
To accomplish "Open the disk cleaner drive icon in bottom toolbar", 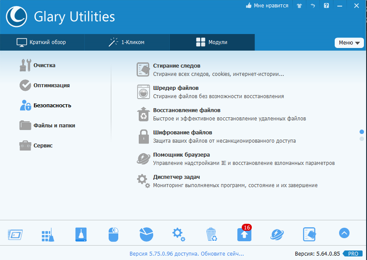I will pos(81,234).
